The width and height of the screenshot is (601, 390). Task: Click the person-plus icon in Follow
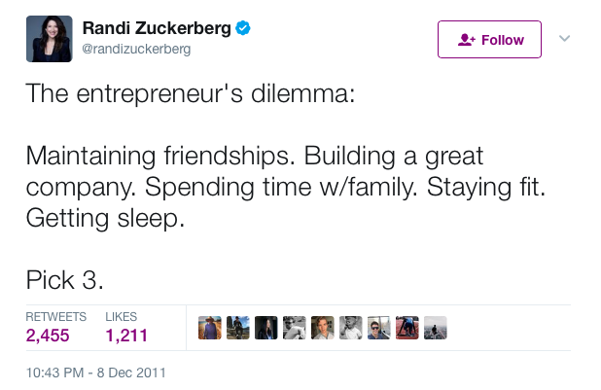[x=467, y=40]
